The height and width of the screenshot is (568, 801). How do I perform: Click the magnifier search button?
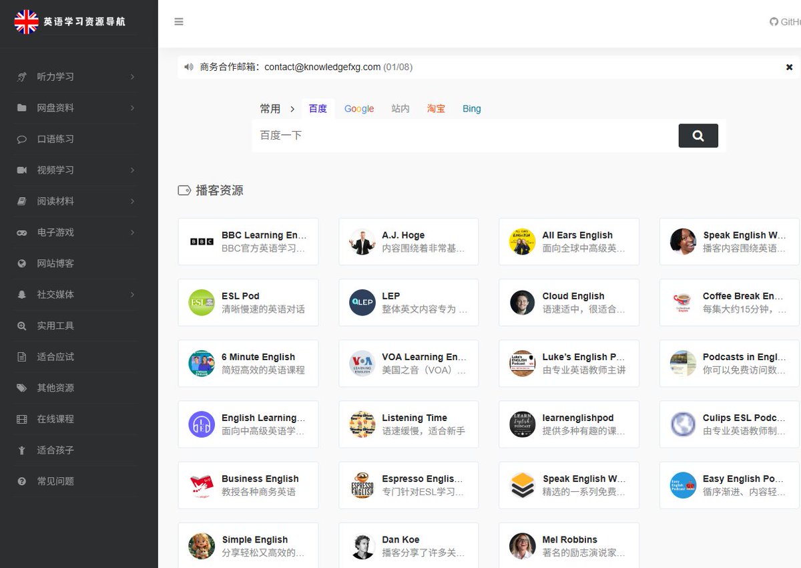698,136
